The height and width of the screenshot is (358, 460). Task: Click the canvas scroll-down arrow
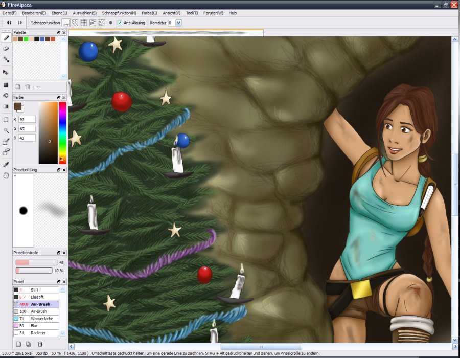coord(455,340)
